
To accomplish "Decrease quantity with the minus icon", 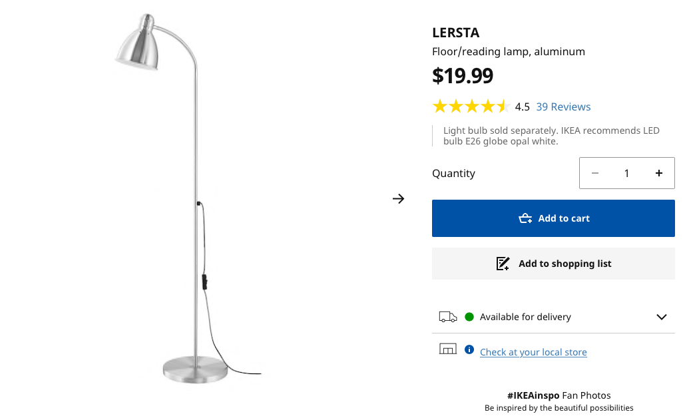I will click(595, 173).
